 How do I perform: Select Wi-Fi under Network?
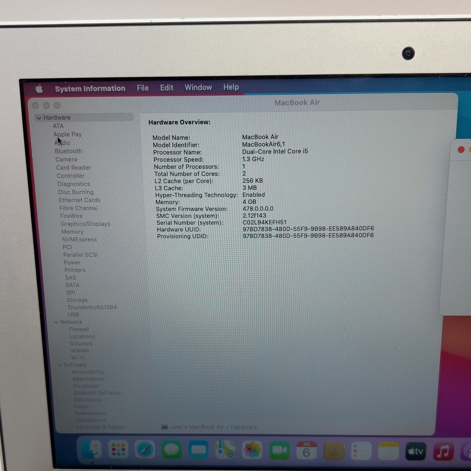(x=78, y=358)
